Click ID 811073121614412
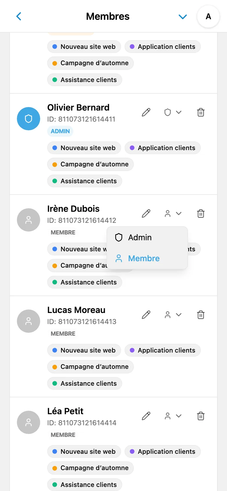 click(x=82, y=220)
